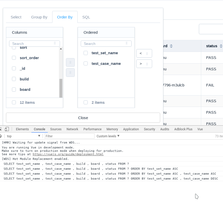This screenshot has width=223, height=211.
Task: Select all via the '12 items' checkbox
Action: pyautogui.click(x=14, y=102)
